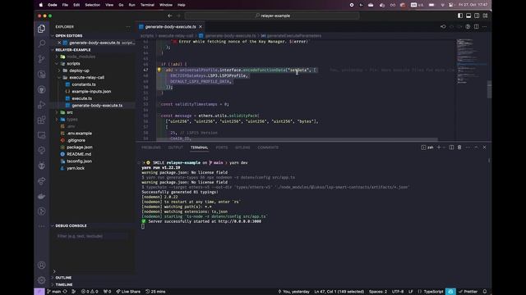Focus the Debug Console filter field
The width and height of the screenshot is (526, 295).
click(91, 236)
